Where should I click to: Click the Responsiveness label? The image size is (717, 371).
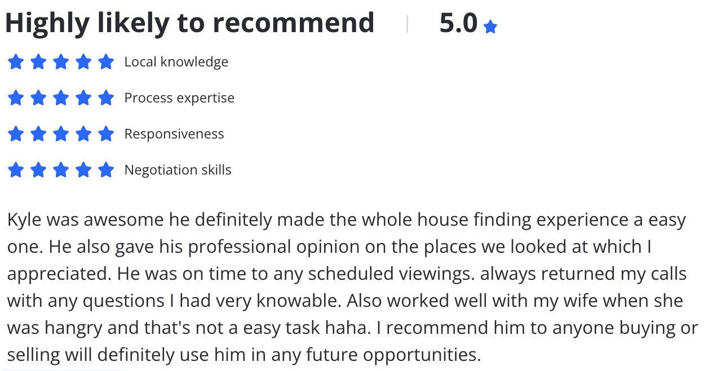pos(174,134)
